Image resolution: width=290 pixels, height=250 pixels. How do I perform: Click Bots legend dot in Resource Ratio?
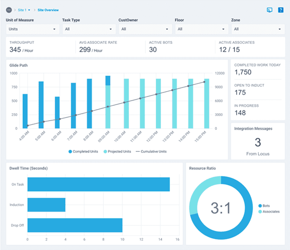(260, 206)
